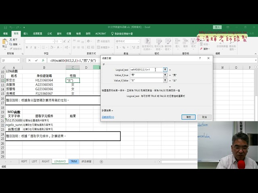The width and height of the screenshot is (258, 193).
Task: Click the accounting $ format icon
Action: [x=117, y=47]
